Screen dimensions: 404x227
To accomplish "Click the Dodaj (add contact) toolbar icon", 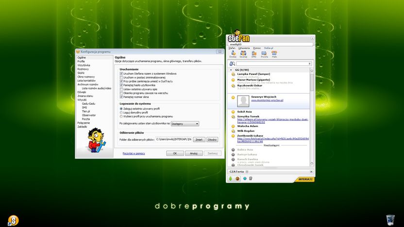I will pyautogui.click(x=233, y=53).
